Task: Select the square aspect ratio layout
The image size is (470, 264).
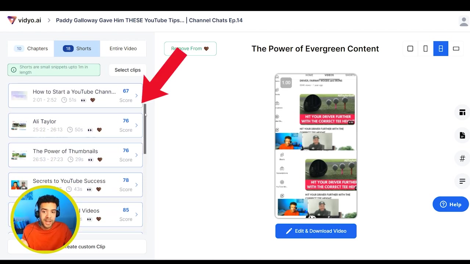Action: [x=410, y=48]
